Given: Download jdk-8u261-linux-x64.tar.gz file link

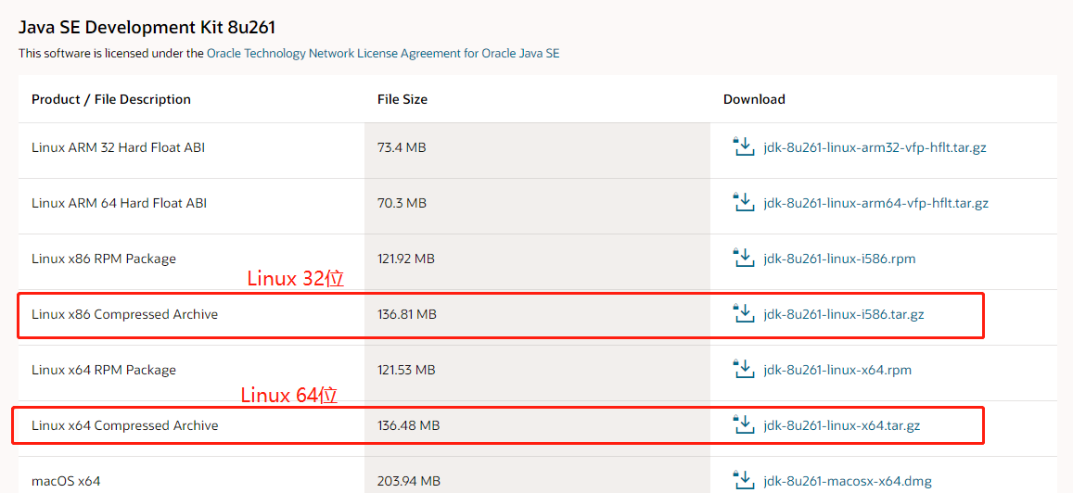Looking at the screenshot, I should click(842, 425).
